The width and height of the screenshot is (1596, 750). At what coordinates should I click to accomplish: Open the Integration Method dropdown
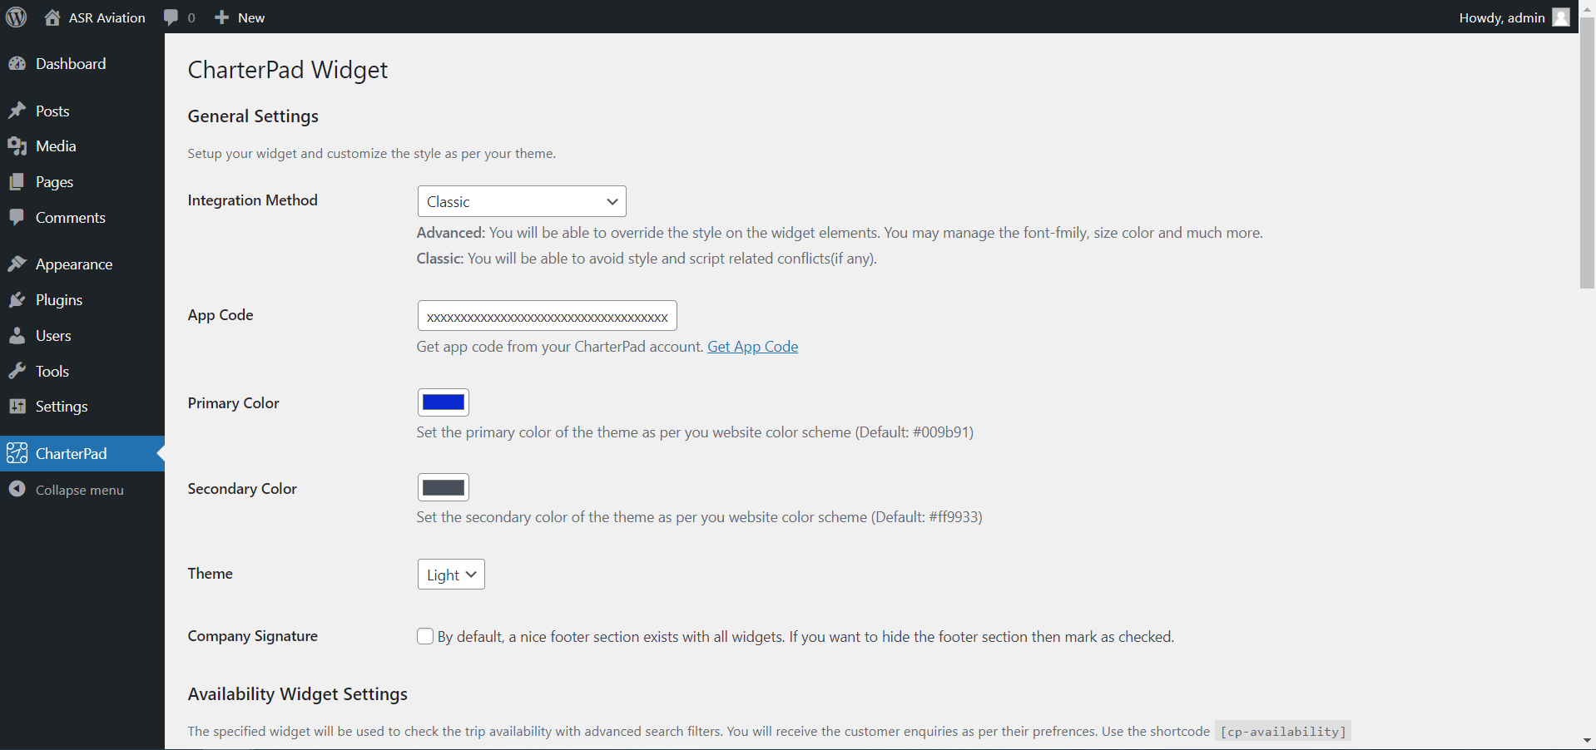pyautogui.click(x=522, y=201)
